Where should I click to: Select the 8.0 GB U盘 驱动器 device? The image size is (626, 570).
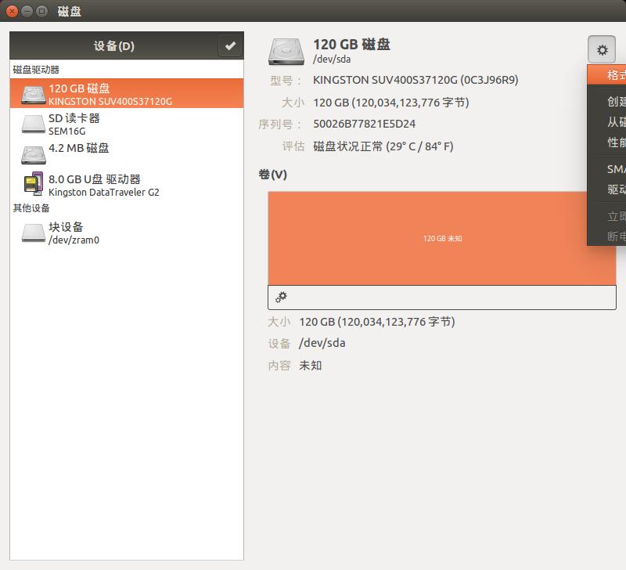pos(127,185)
